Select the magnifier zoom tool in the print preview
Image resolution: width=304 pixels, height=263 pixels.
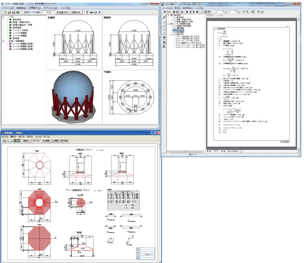tap(247, 12)
